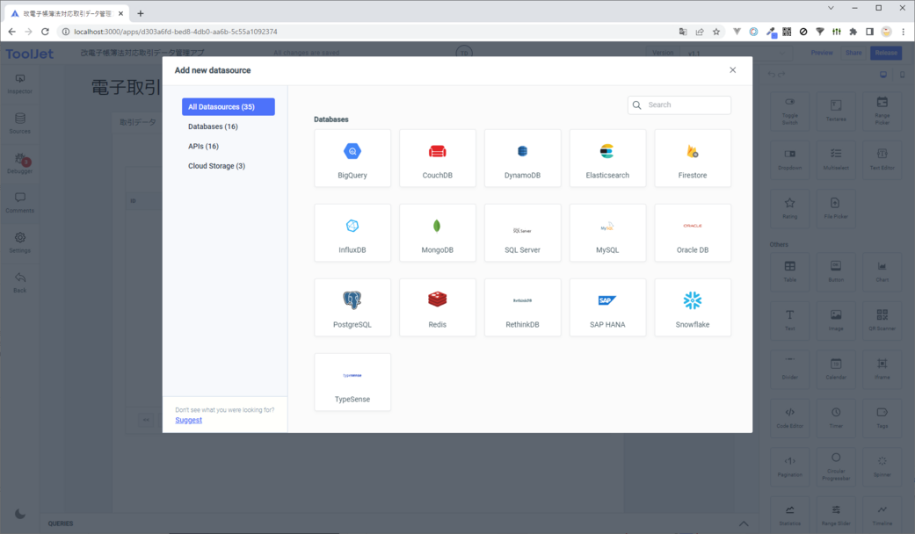The width and height of the screenshot is (915, 534).
Task: Select the Elasticsearch datasource card
Action: (607, 158)
